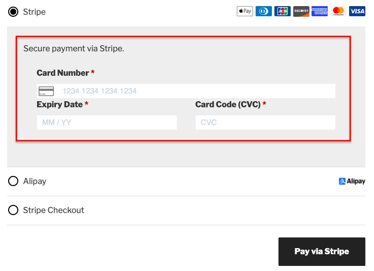The height and width of the screenshot is (271, 374).
Task: Focus the Card Number input field
Action: (186, 91)
